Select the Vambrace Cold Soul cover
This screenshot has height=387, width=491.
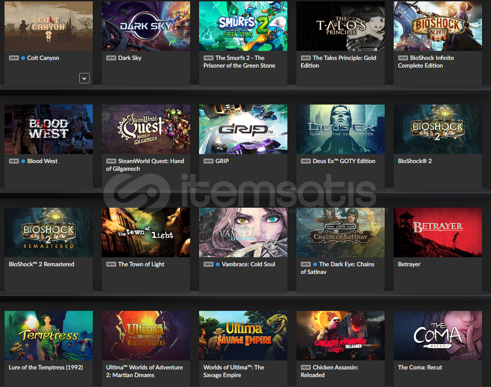pyautogui.click(x=243, y=232)
